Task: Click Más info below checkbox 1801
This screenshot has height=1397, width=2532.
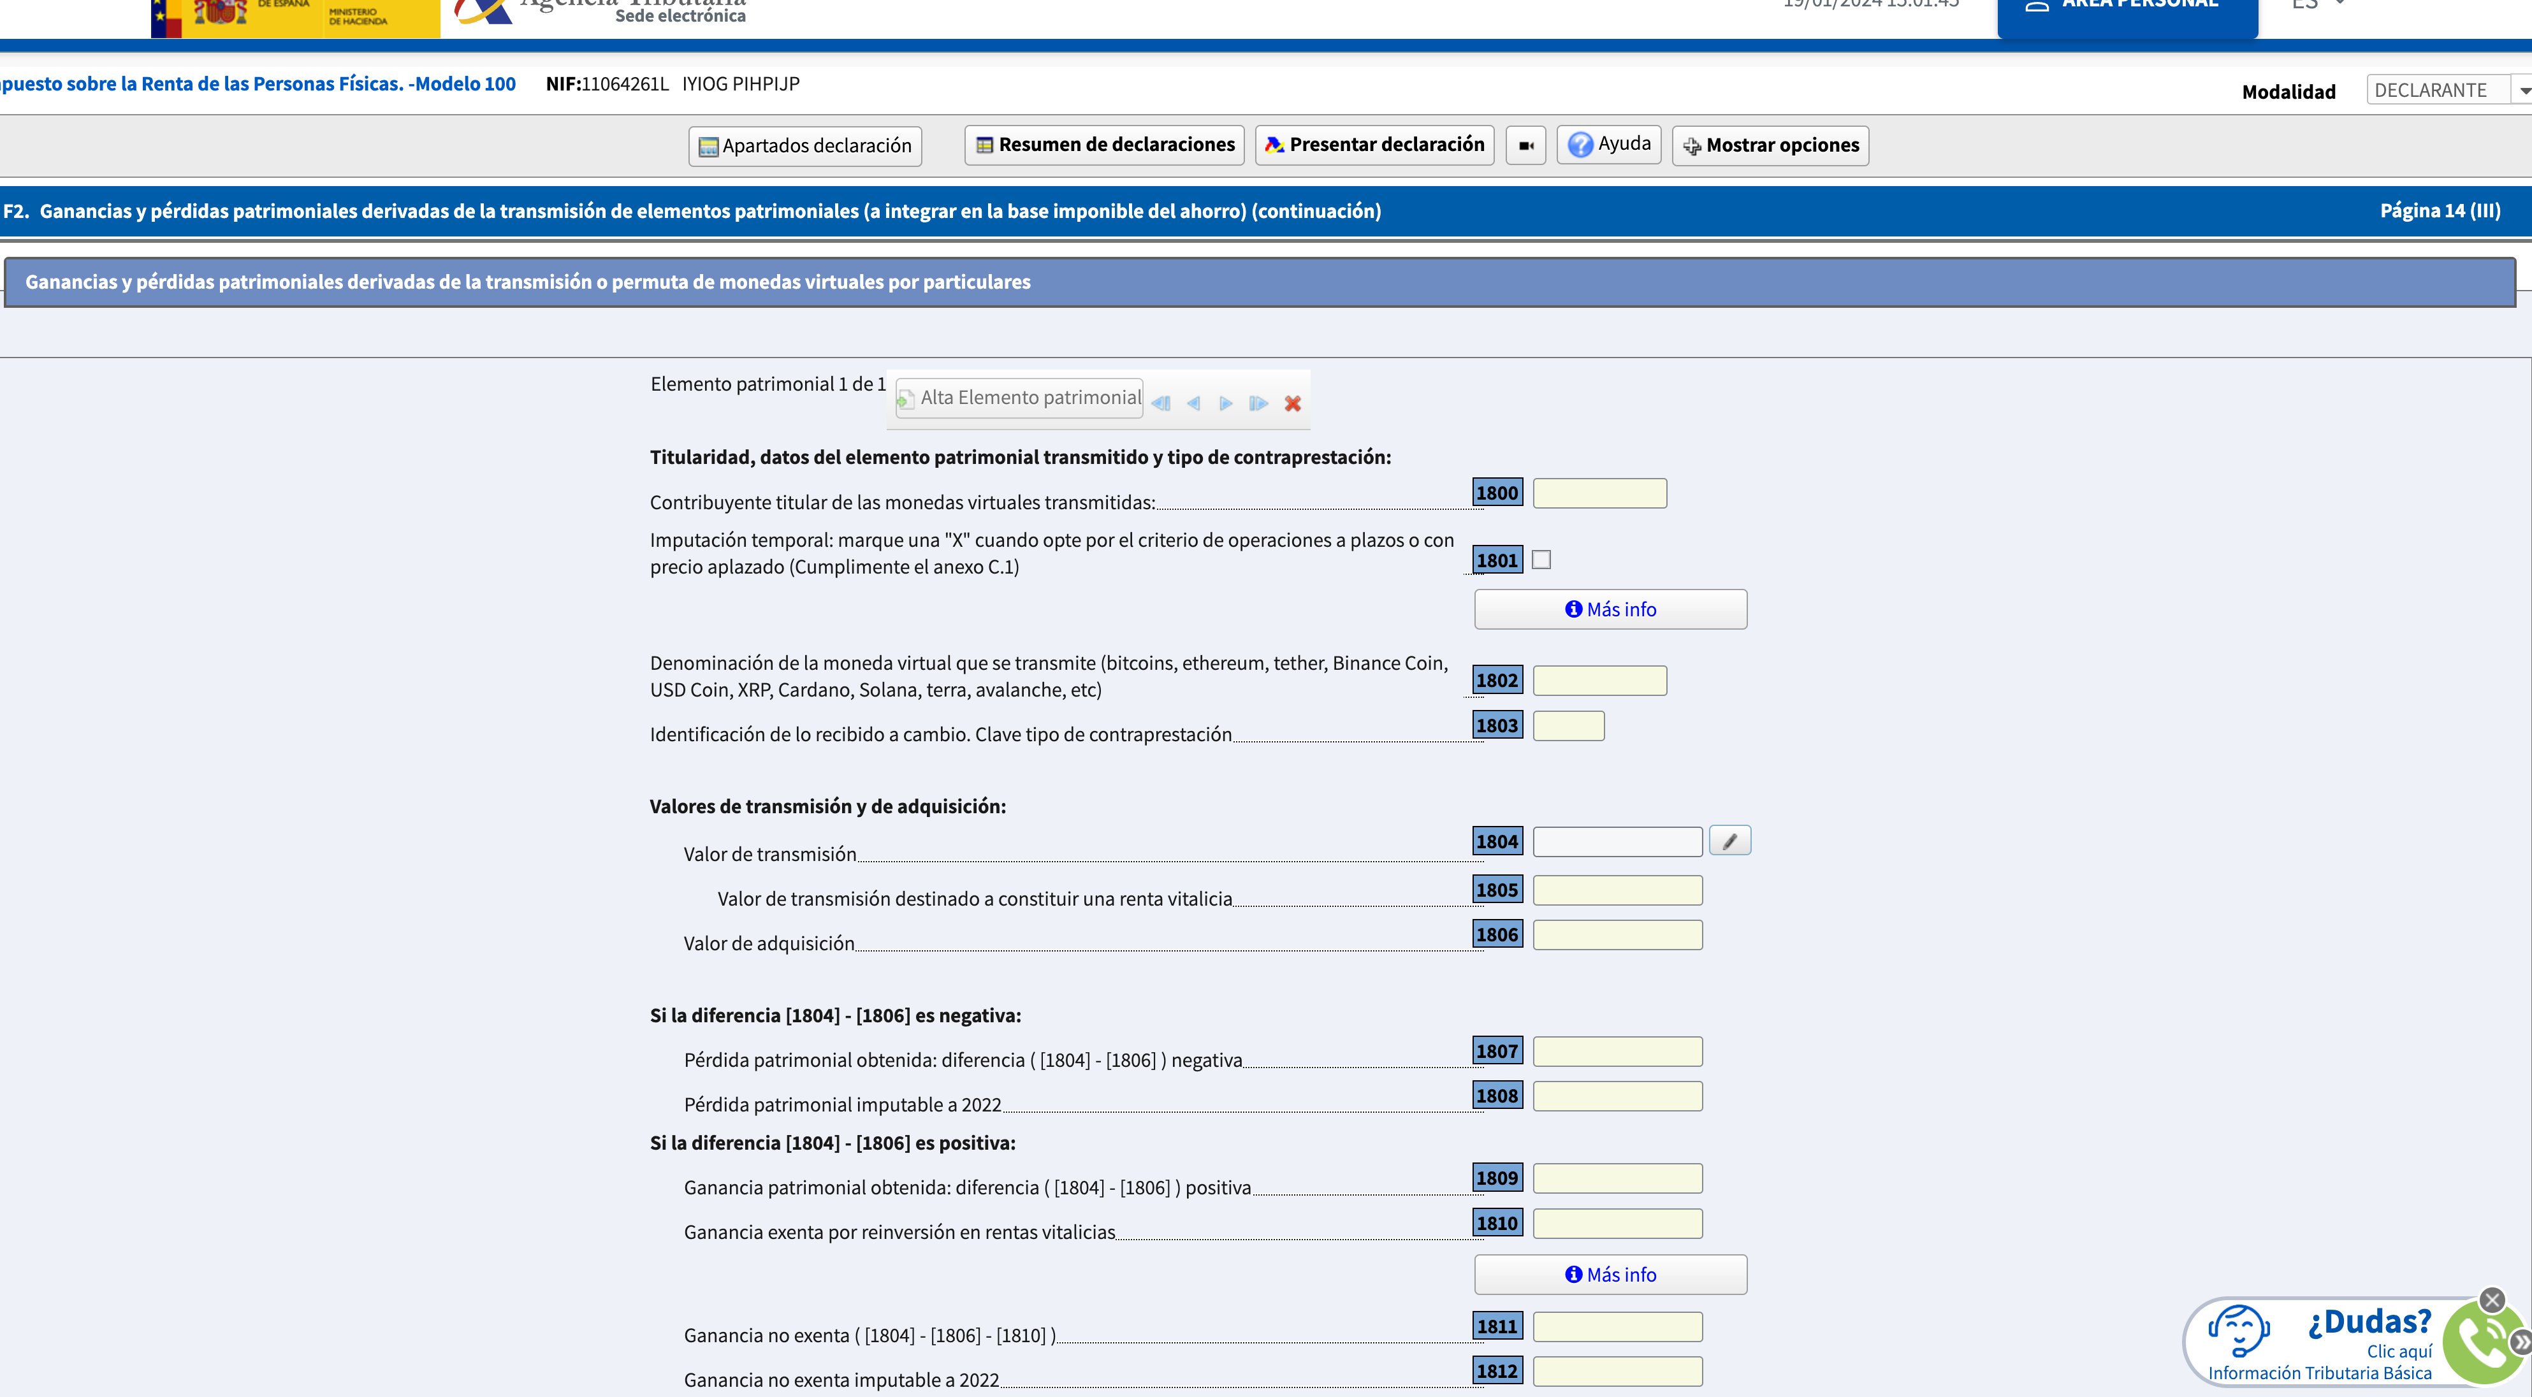Action: tap(1610, 610)
